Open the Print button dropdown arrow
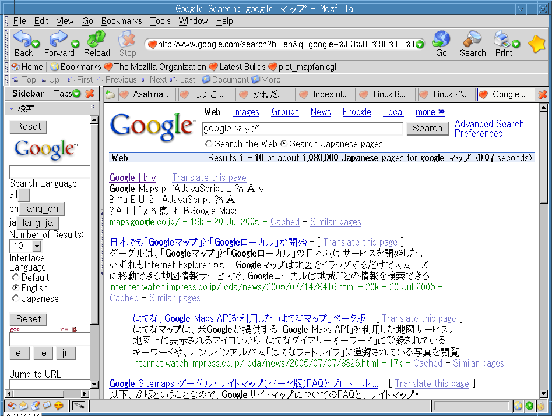This screenshot has height=416, width=552. pyautogui.click(x=516, y=44)
